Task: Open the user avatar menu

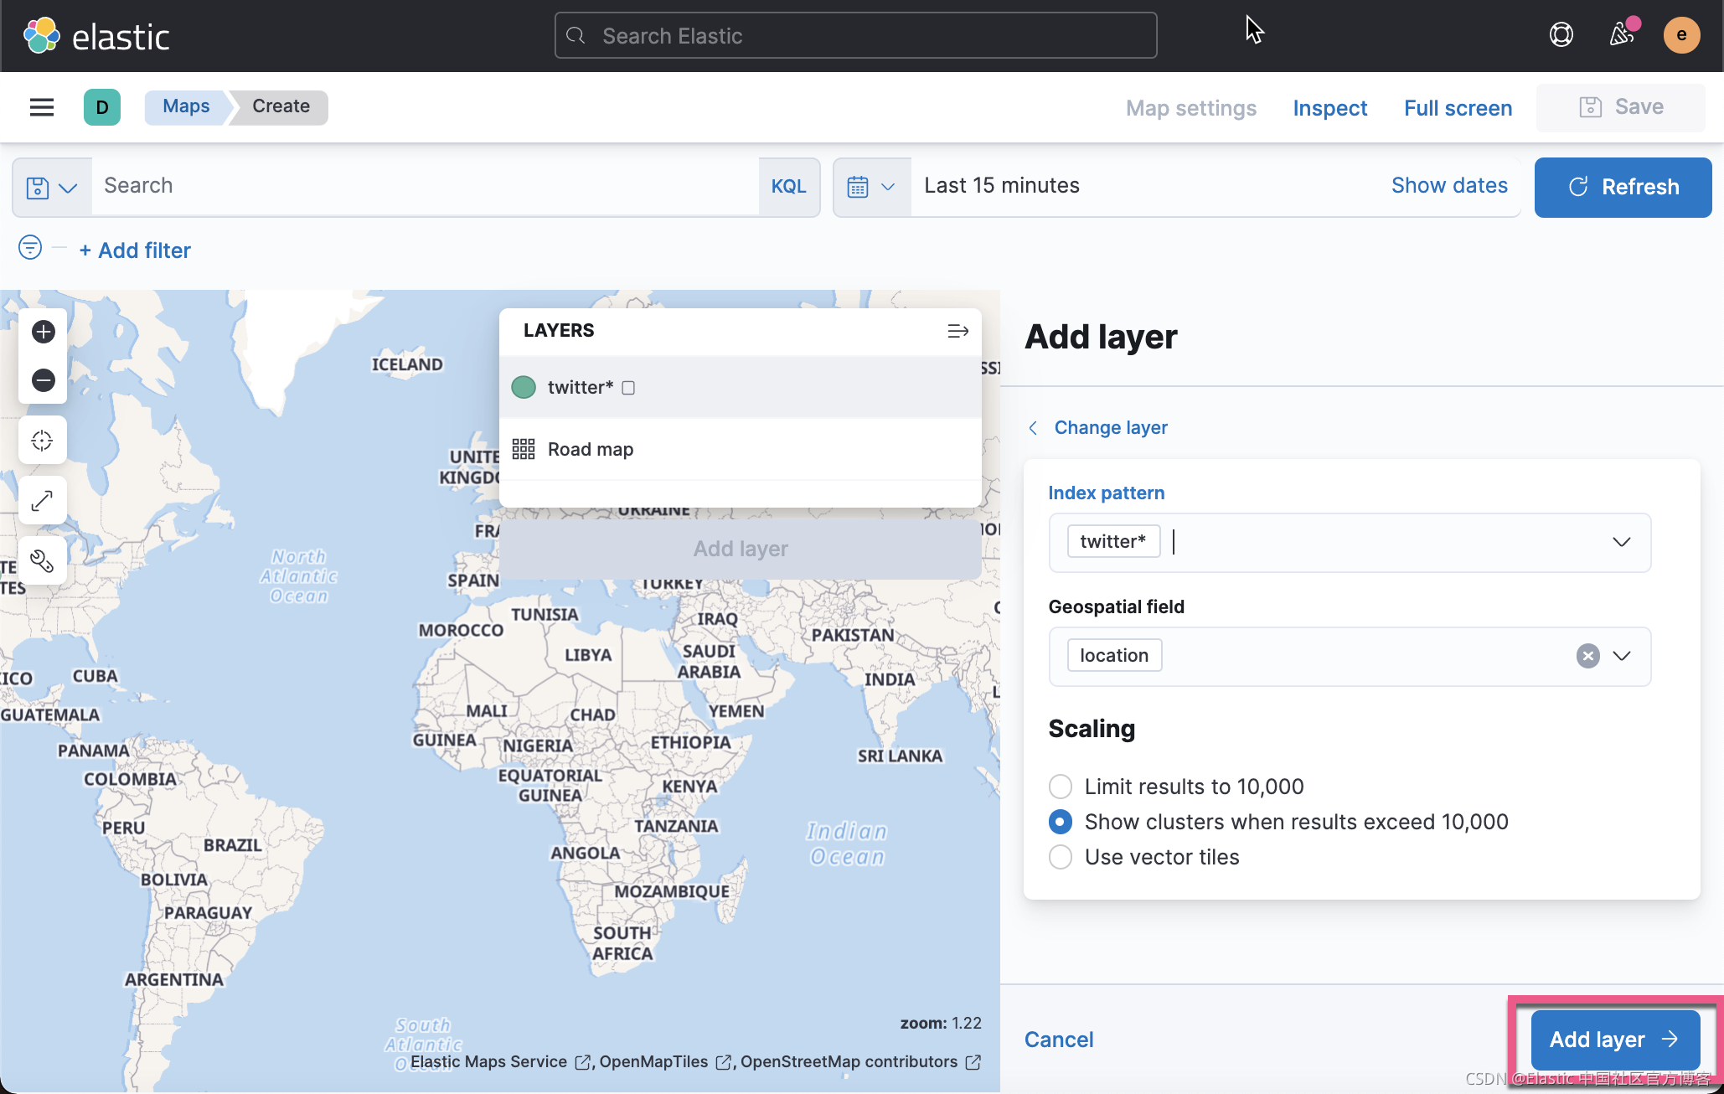Action: [x=1681, y=35]
